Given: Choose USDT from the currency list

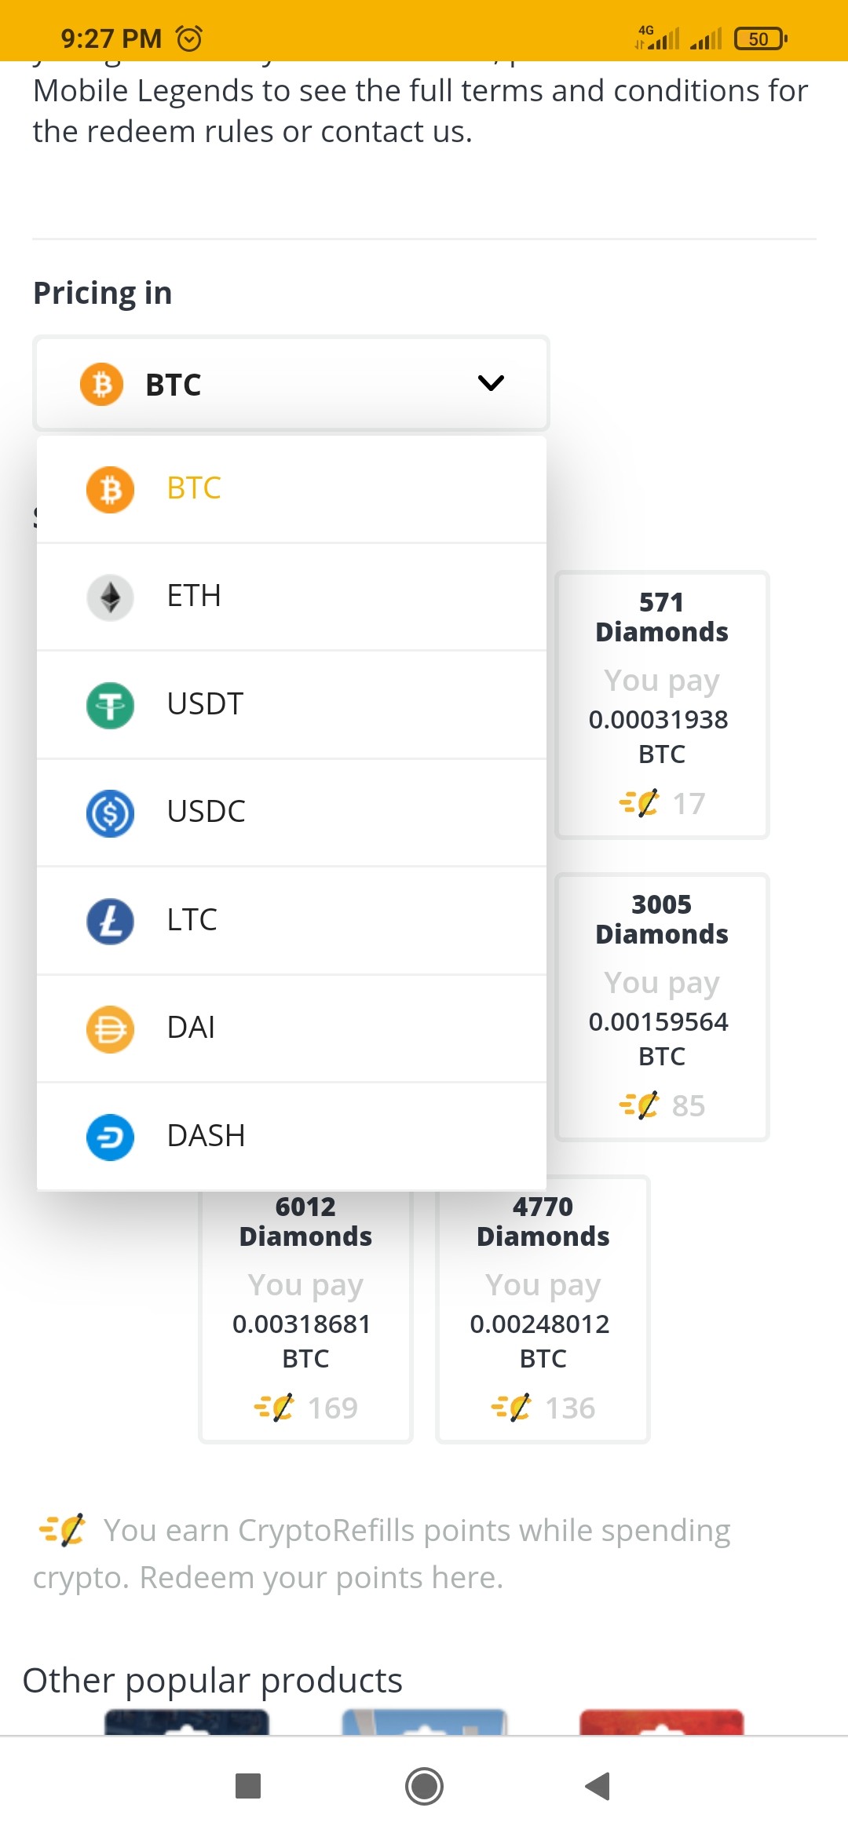Looking at the screenshot, I should pos(291,704).
